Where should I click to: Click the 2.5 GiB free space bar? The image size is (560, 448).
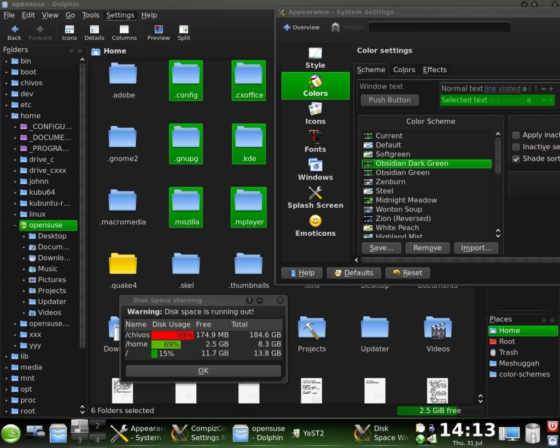coord(440,411)
